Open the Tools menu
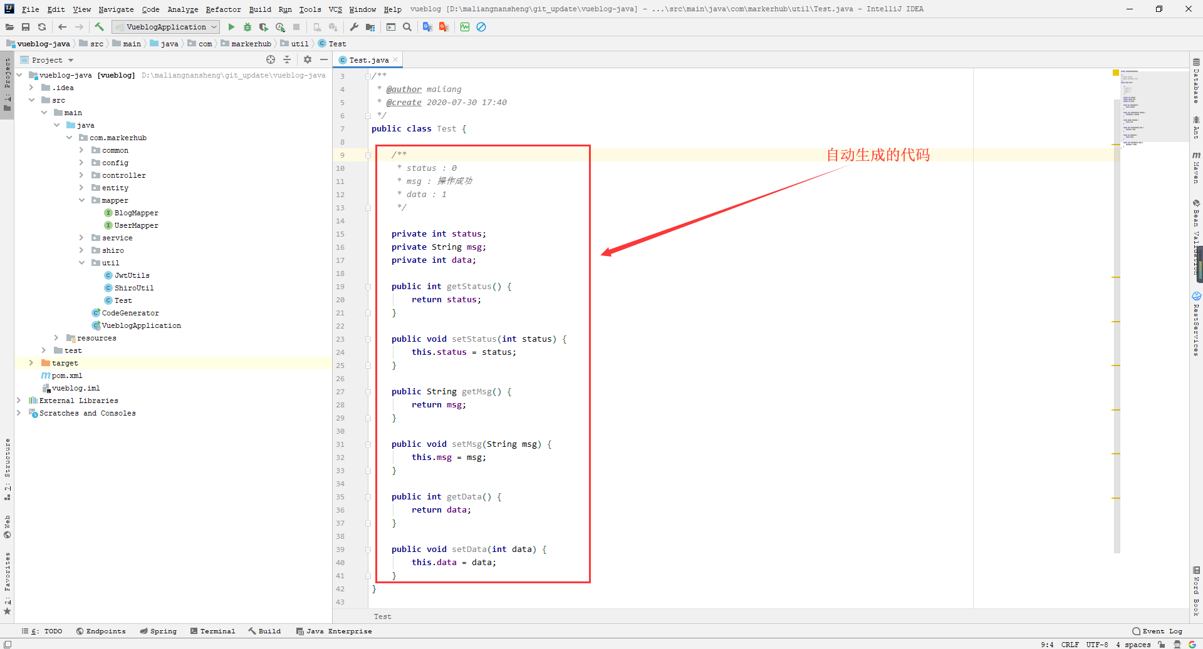1203x649 pixels. click(310, 9)
